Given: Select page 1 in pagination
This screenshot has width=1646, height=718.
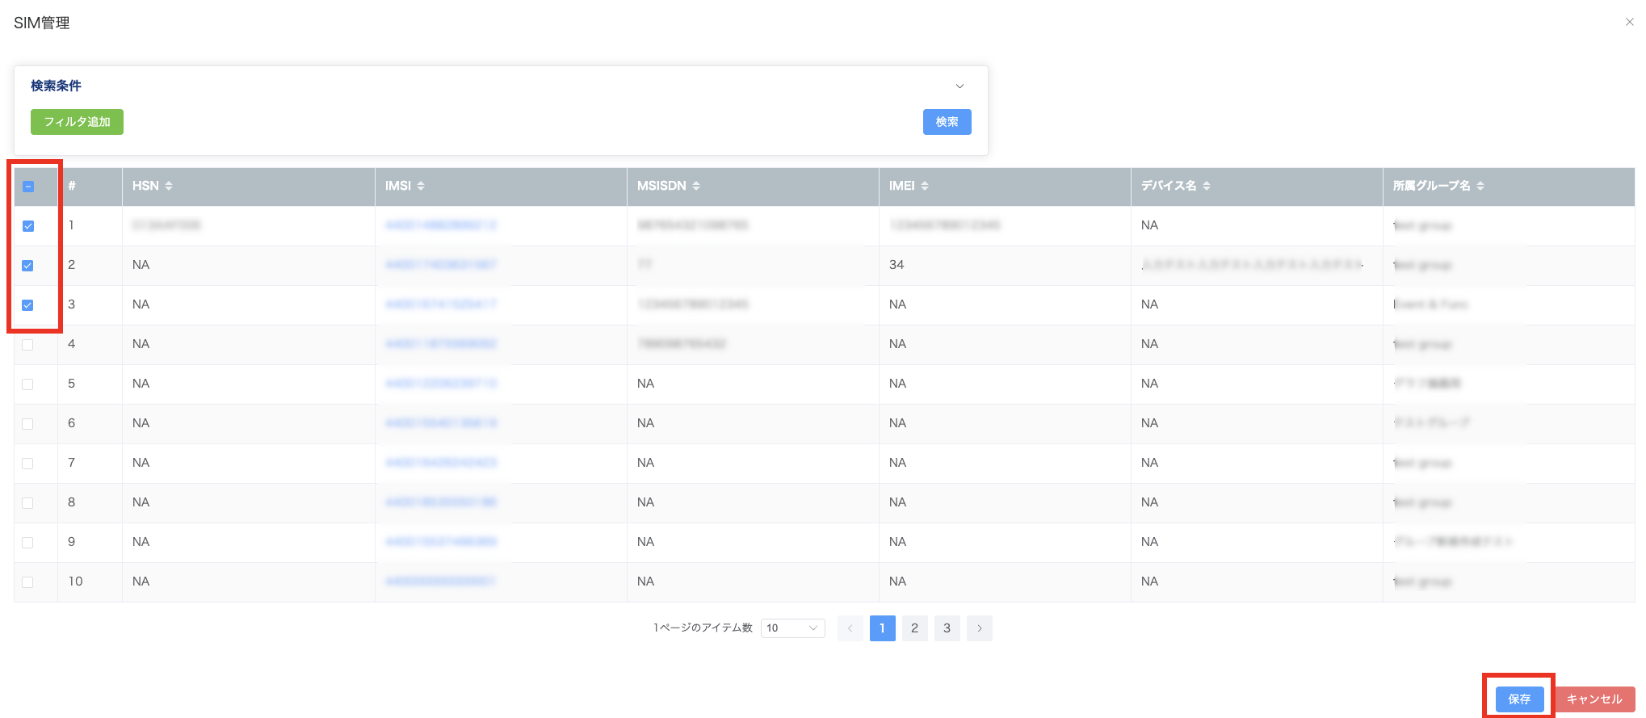Looking at the screenshot, I should (x=882, y=628).
